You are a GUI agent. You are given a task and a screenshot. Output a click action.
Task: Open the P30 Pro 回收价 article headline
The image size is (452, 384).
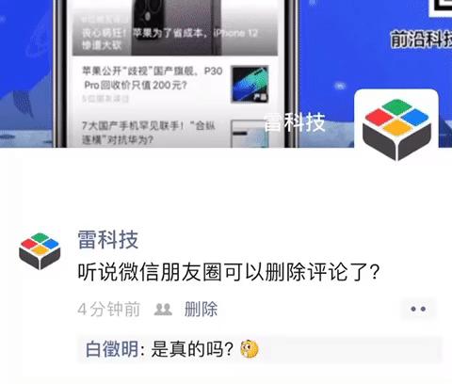[152, 78]
